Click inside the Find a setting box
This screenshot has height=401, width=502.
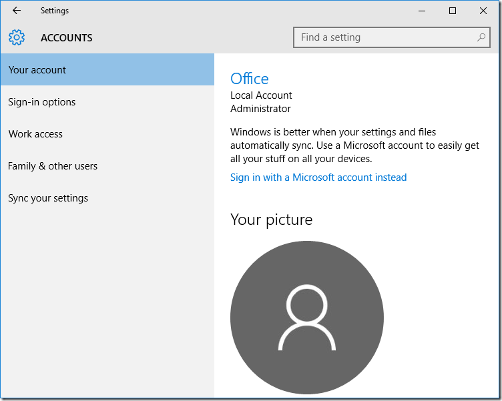point(392,37)
